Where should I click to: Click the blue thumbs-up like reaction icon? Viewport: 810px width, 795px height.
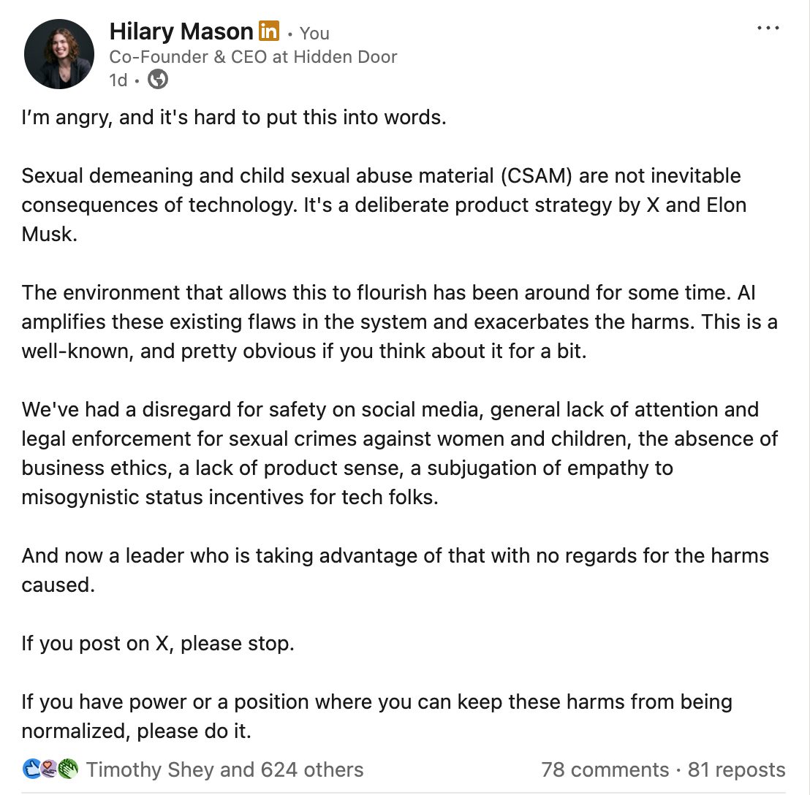coord(32,769)
